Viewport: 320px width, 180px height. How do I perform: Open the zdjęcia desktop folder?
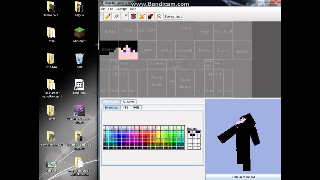(x=79, y=9)
